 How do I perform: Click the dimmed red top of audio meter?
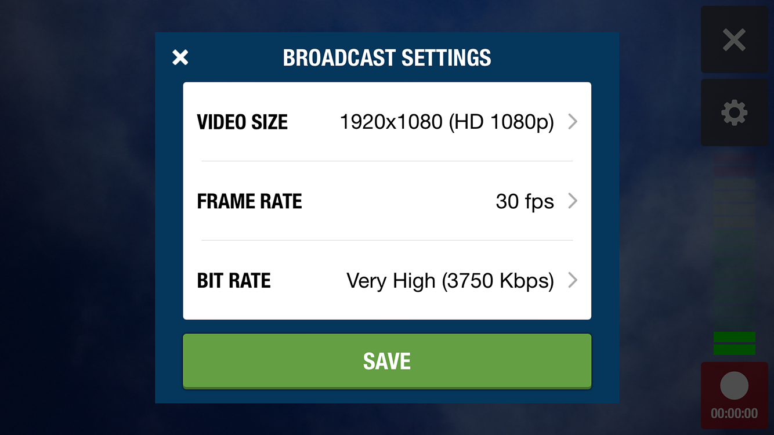tap(734, 164)
